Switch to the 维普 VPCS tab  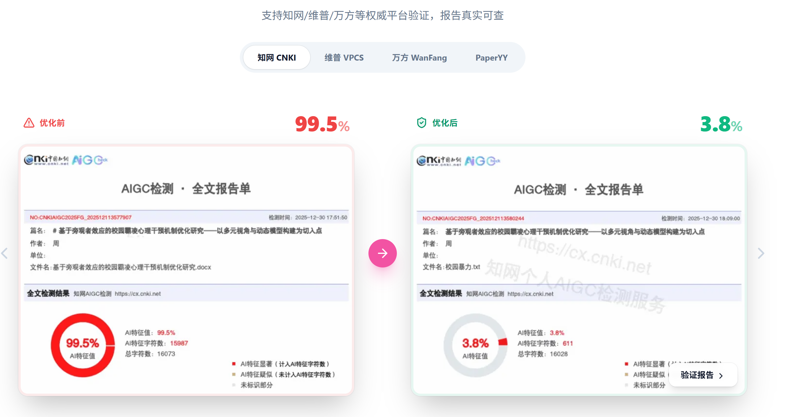(x=344, y=57)
